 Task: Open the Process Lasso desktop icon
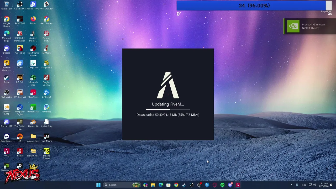pyautogui.click(x=33, y=108)
